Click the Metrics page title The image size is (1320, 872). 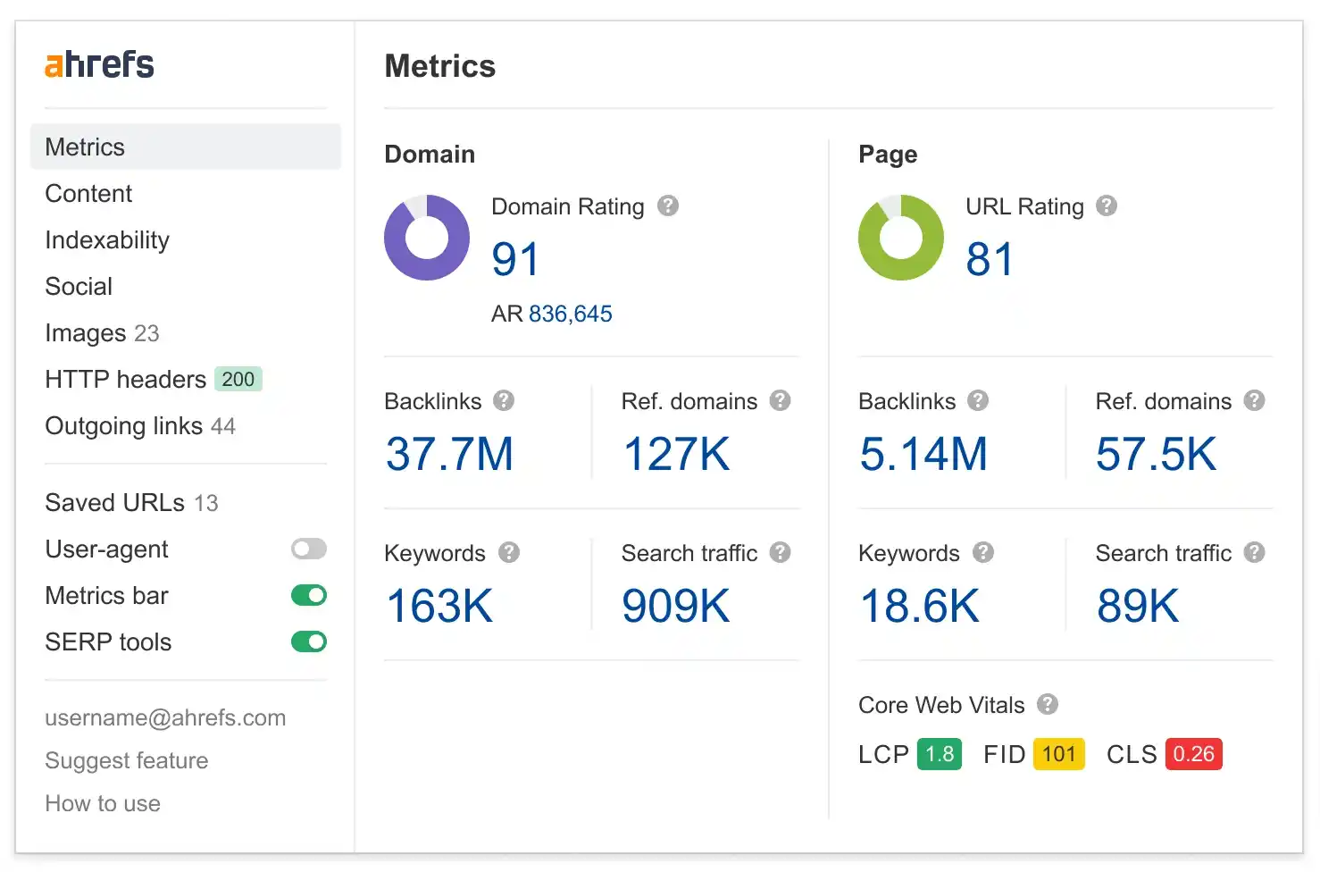point(440,66)
